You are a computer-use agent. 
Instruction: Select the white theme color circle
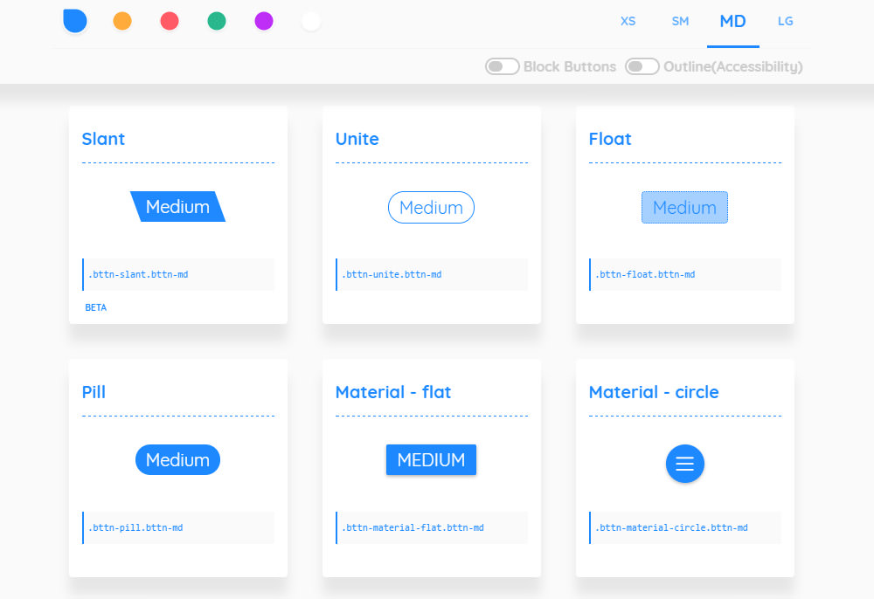click(311, 19)
